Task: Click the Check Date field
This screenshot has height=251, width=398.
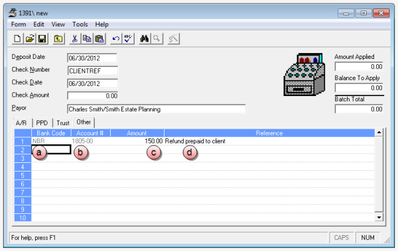Action: click(92, 83)
